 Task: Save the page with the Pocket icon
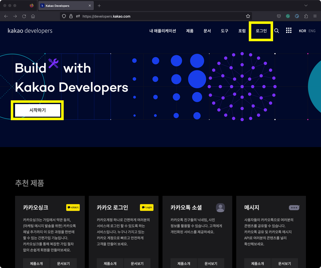279,16
